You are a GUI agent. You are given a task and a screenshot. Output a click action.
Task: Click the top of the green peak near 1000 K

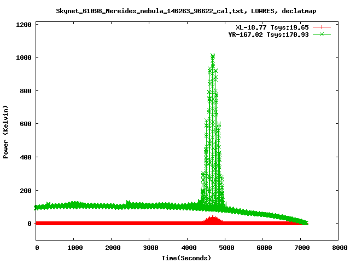click(213, 56)
